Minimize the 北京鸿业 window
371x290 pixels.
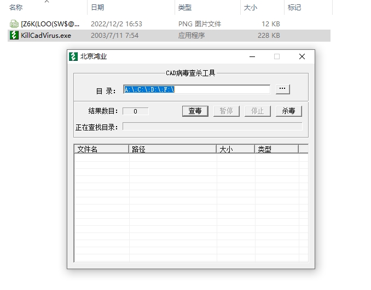point(252,56)
